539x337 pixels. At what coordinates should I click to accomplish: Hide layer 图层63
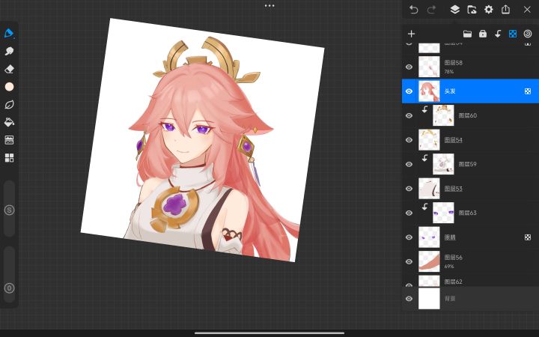click(409, 213)
